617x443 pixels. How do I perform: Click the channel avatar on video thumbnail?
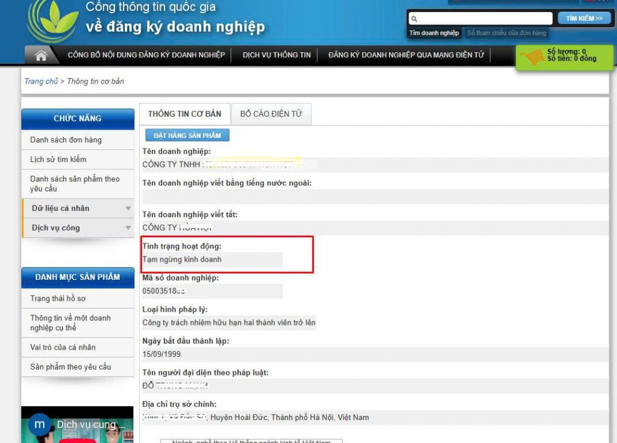(40, 424)
